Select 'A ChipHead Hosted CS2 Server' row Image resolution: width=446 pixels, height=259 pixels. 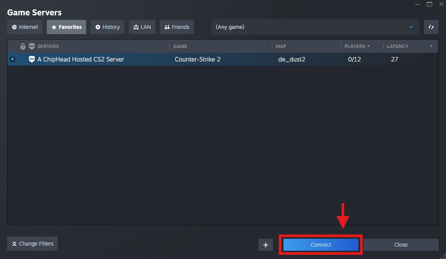pos(223,59)
